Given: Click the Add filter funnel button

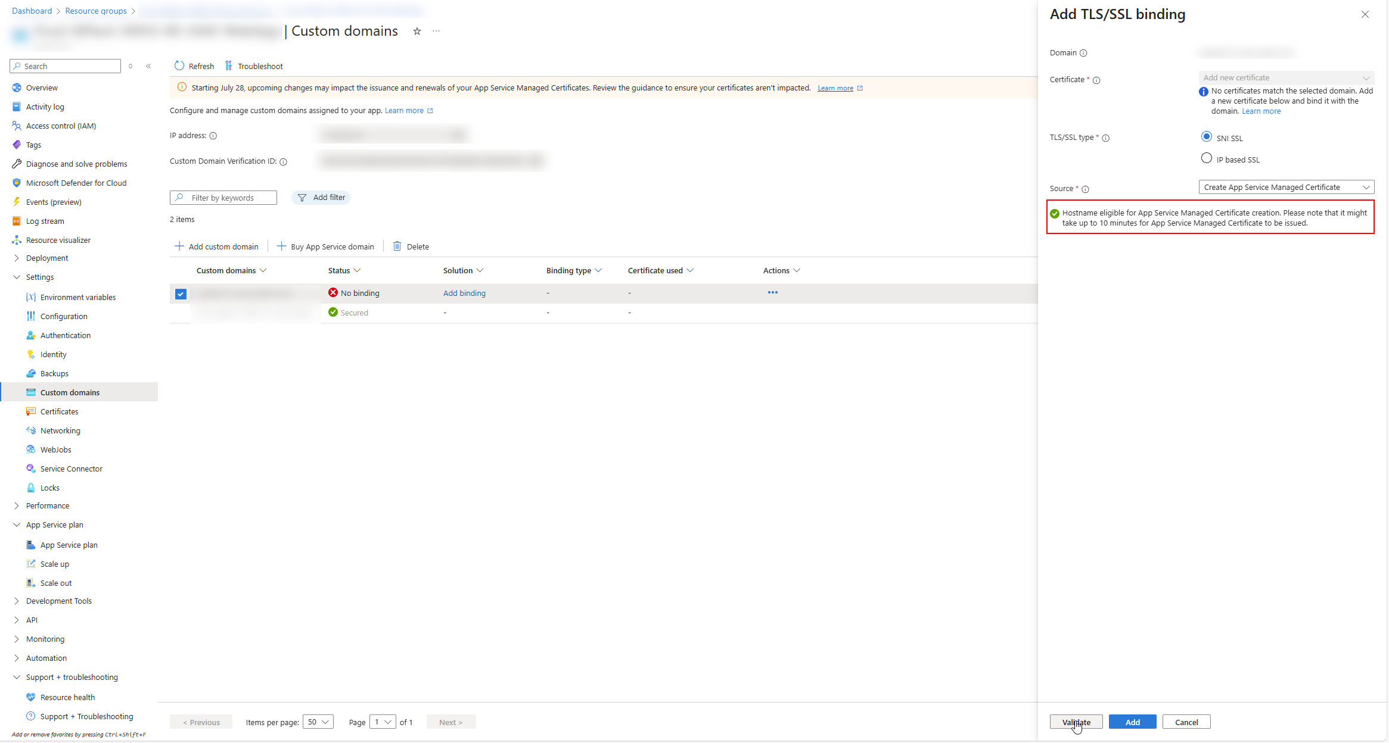Looking at the screenshot, I should coord(321,198).
